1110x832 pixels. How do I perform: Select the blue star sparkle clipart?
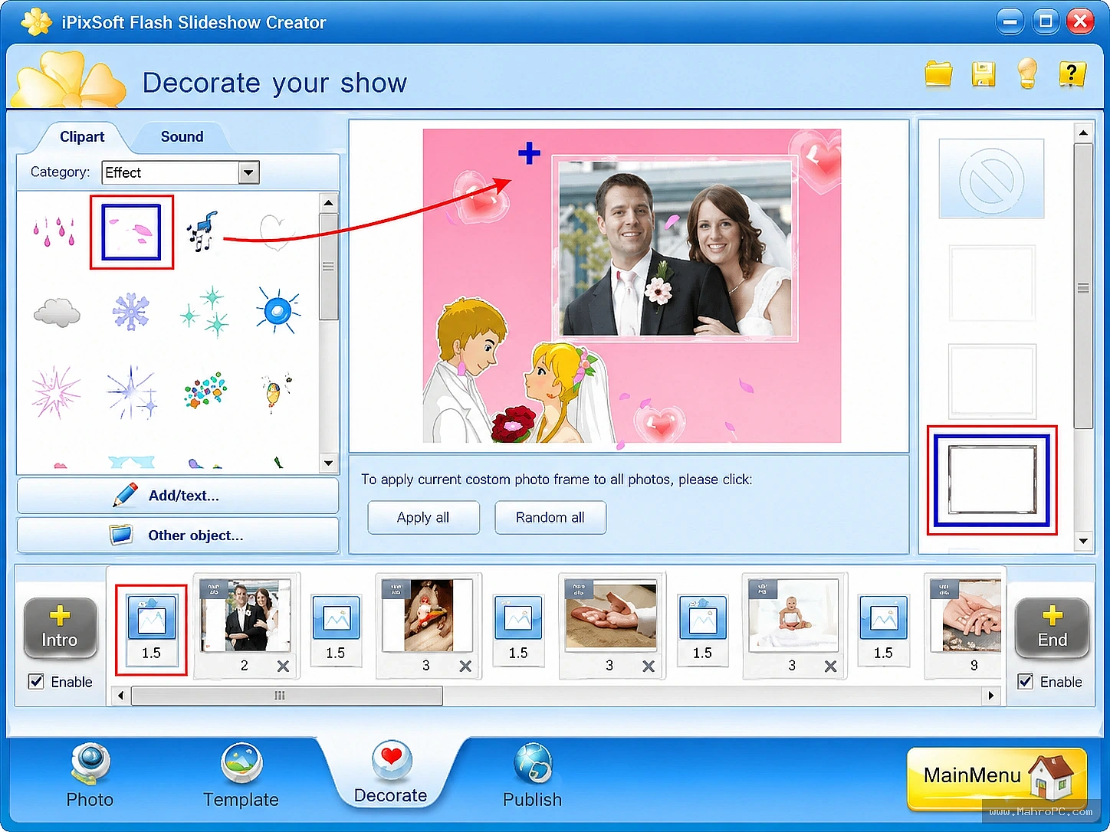(x=132, y=392)
